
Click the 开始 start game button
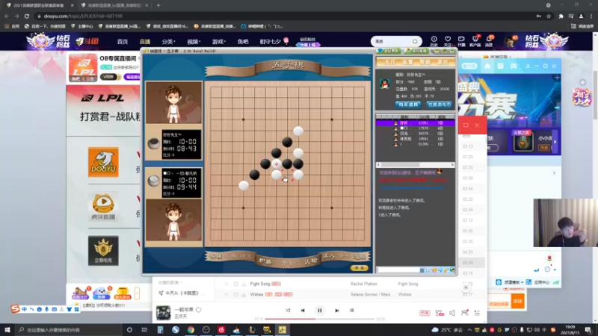[288, 263]
